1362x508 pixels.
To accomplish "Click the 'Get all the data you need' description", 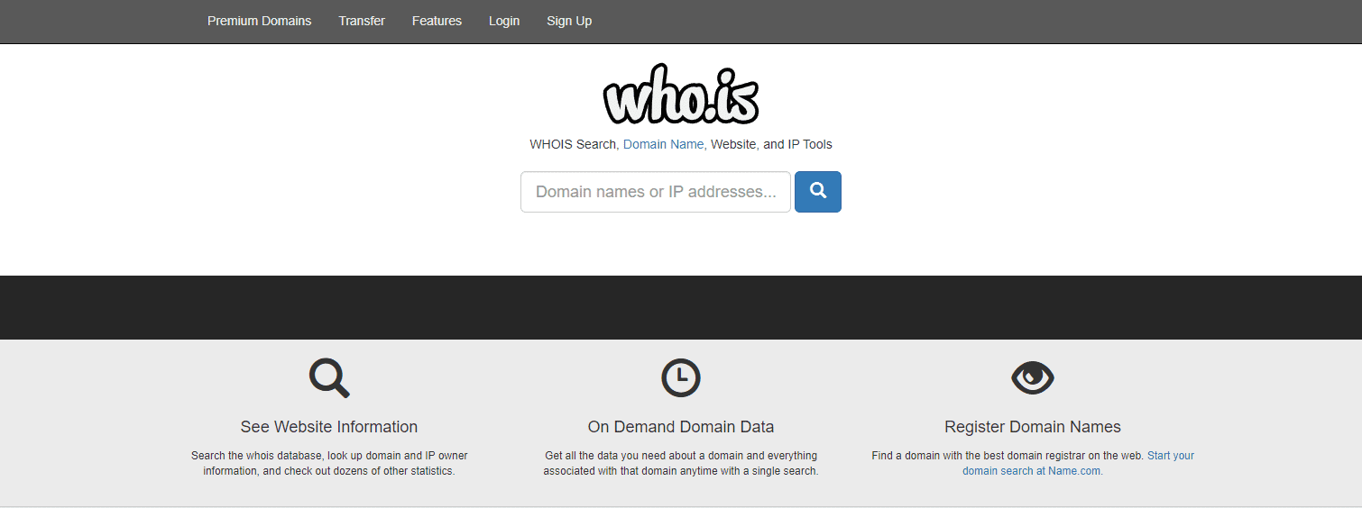I will pos(681,463).
